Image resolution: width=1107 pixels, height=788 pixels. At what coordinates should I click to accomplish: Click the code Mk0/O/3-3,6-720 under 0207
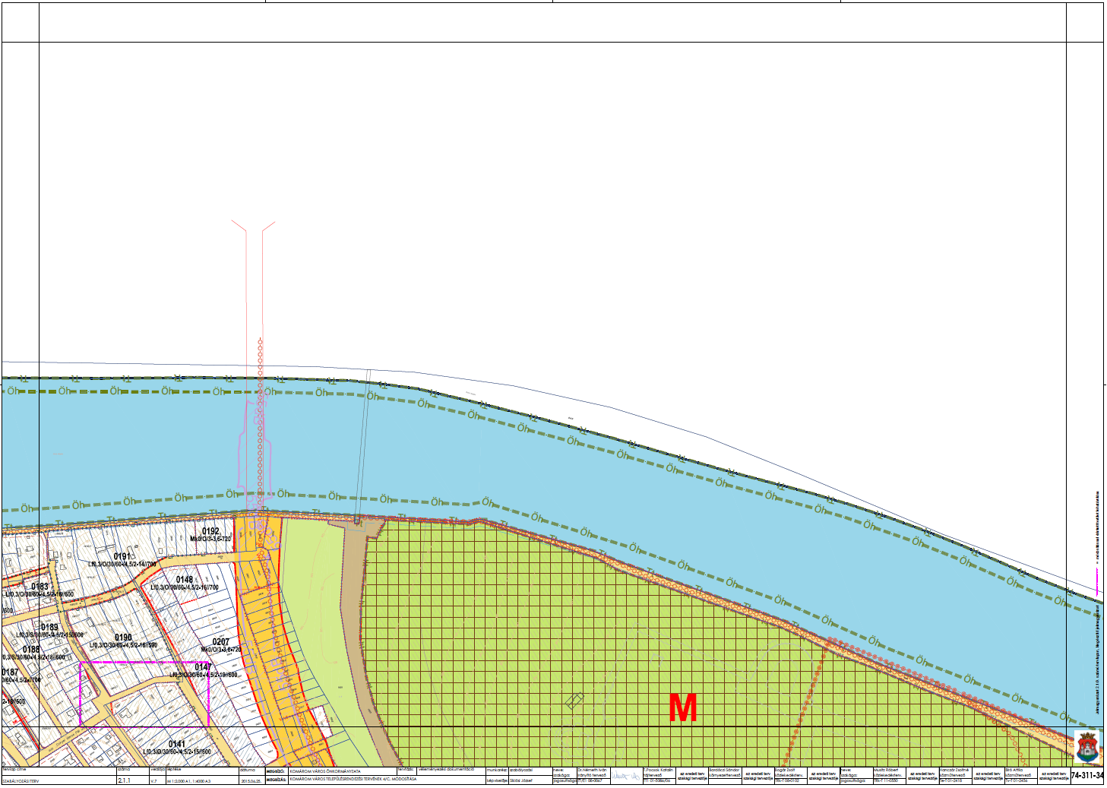[x=221, y=650]
